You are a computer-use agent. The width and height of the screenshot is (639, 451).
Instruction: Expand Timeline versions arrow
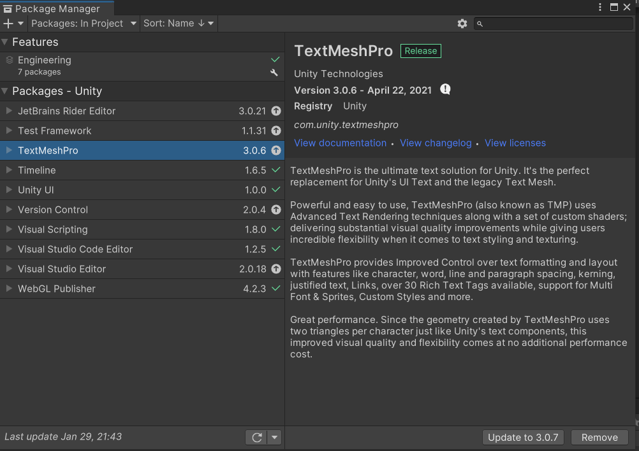(9, 170)
